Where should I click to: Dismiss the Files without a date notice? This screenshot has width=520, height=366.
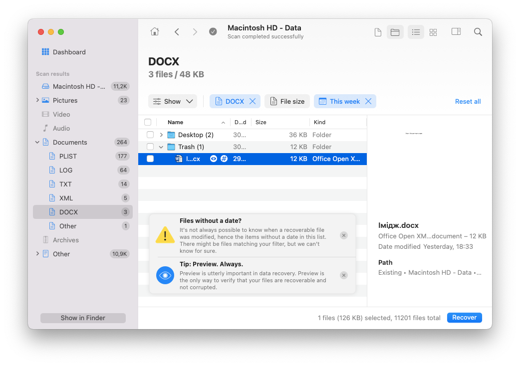tap(344, 235)
